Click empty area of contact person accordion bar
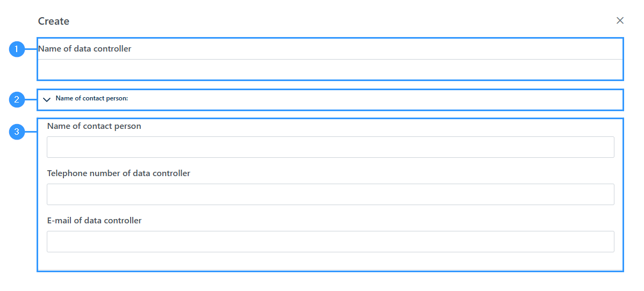Viewport: 644px width, 291px height. pyautogui.click(x=370, y=99)
